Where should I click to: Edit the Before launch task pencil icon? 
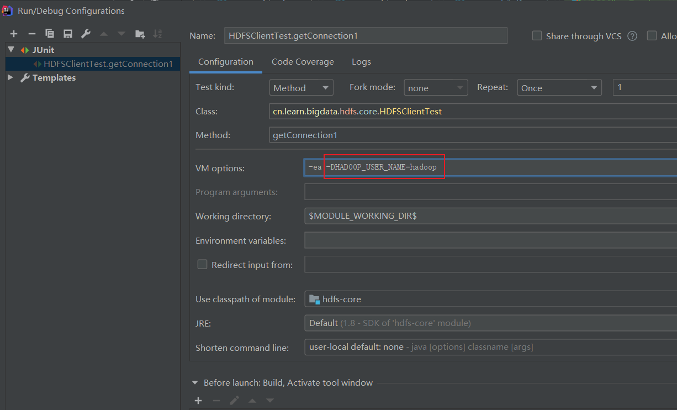coord(234,401)
